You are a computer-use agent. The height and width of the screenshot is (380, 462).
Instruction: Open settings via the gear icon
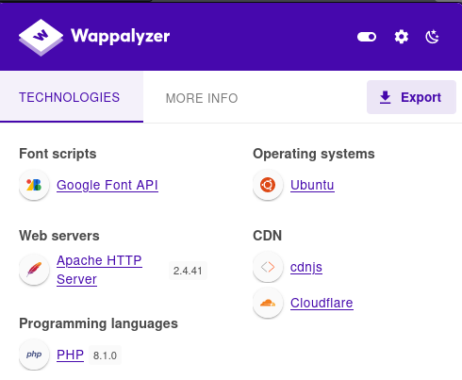[x=402, y=37]
